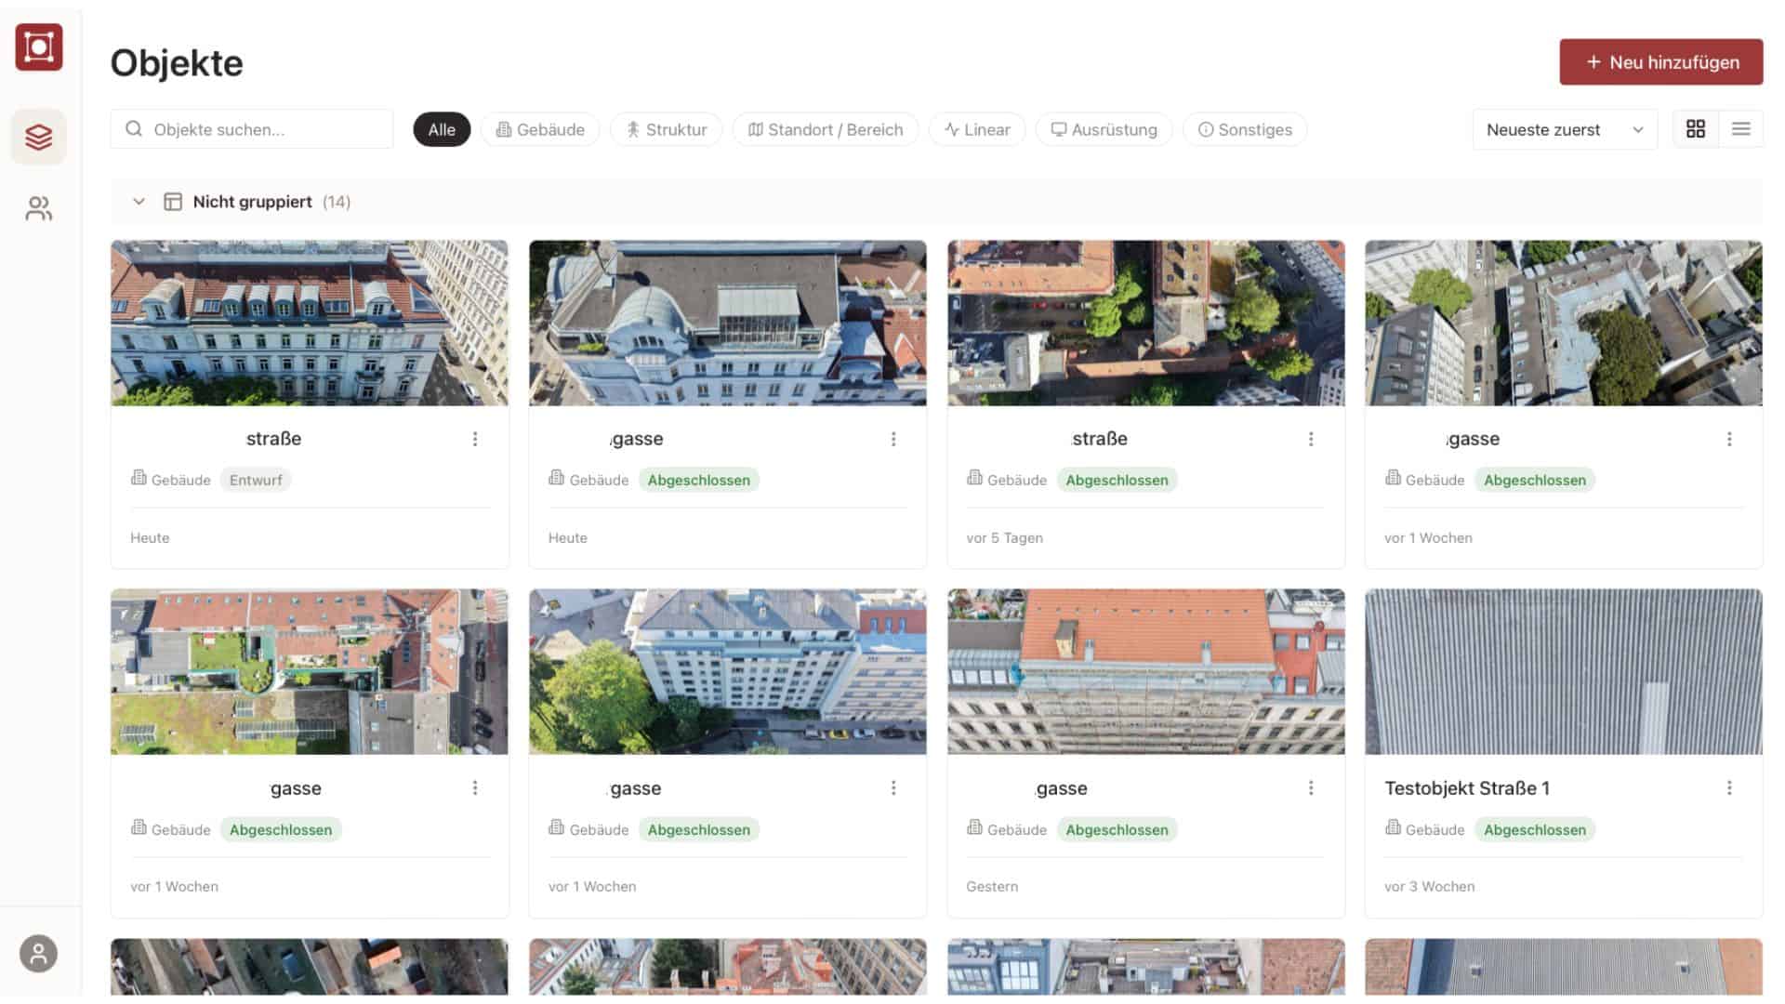Filter by Linear
Screen dimensions: 1785x1004
(x=977, y=129)
